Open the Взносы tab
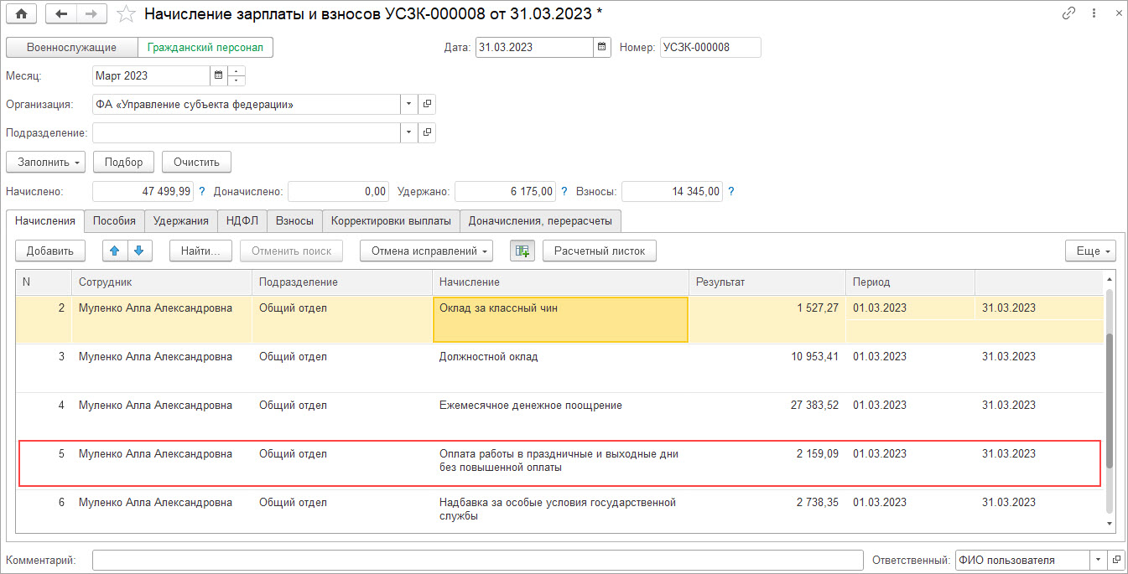This screenshot has width=1128, height=574. 294,221
